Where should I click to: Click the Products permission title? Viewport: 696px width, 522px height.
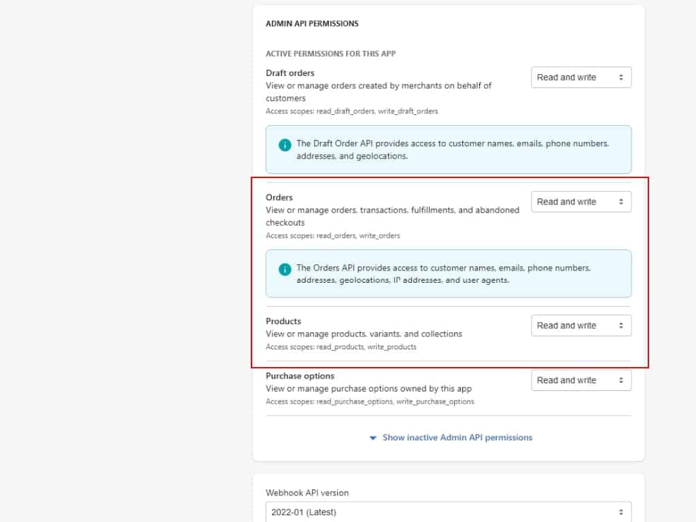[x=283, y=321]
